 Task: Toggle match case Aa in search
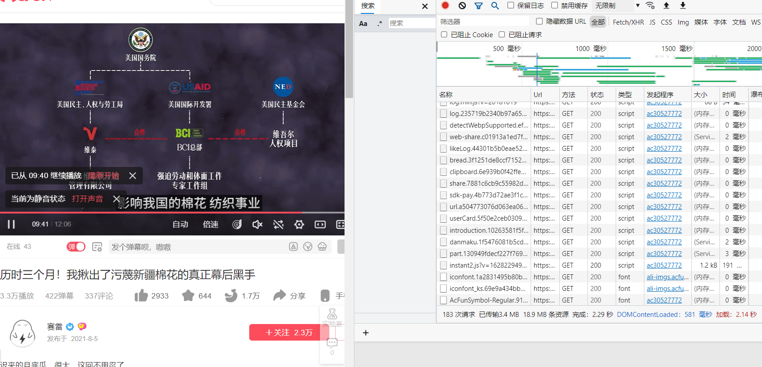tap(363, 23)
